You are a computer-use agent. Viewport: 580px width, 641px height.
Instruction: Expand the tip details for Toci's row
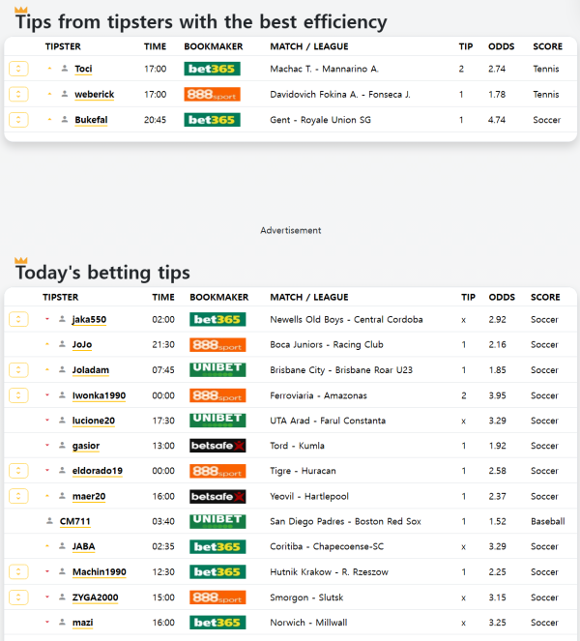coord(18,69)
